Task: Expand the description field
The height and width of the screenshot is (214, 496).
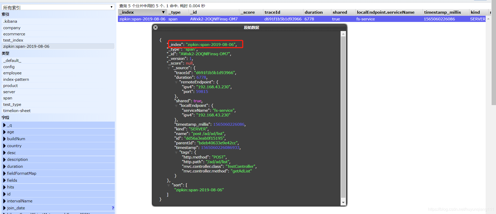Action: click(4, 160)
